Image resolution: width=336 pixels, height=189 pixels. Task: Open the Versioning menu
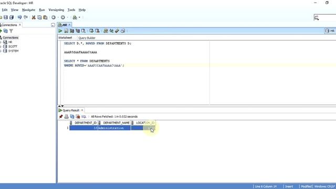(56, 10)
